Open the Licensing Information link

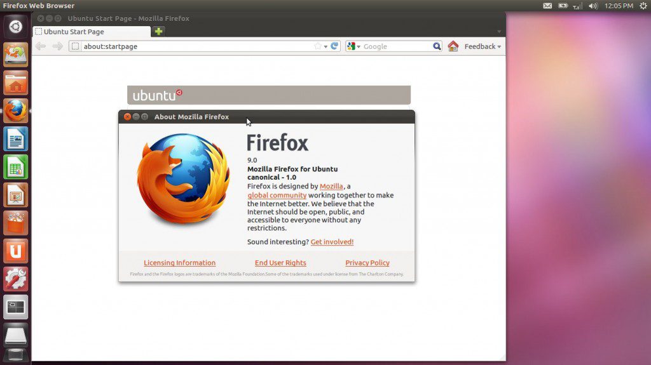179,263
